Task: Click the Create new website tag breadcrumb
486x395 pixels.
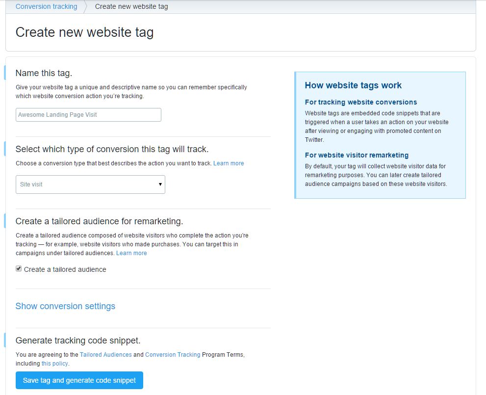Action: tap(131, 6)
